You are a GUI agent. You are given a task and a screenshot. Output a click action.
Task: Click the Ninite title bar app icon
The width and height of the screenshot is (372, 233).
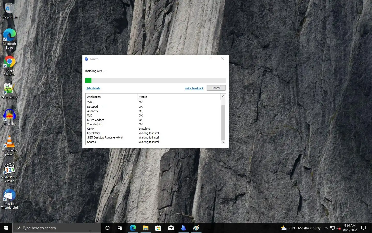click(x=87, y=59)
